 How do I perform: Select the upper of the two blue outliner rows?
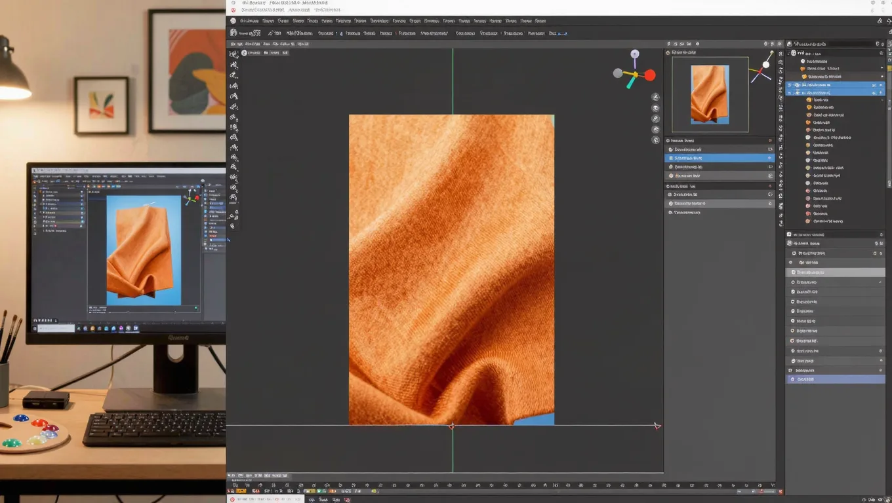(835, 85)
